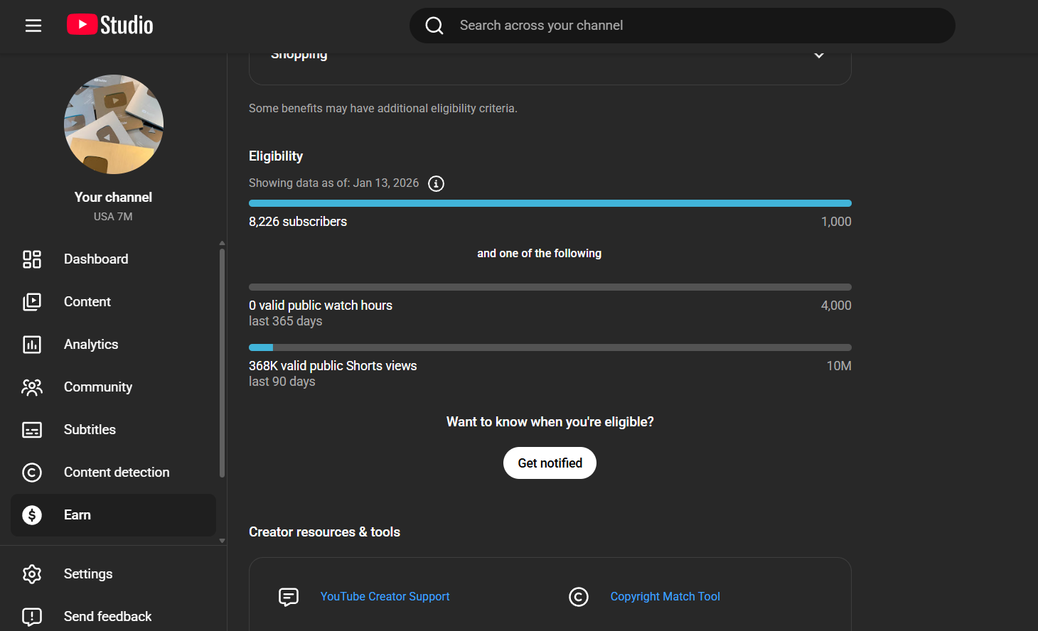Click the Content detection copyright icon

[x=32, y=473]
